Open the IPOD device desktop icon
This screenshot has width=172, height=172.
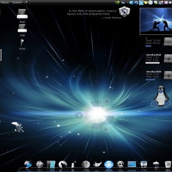click(x=22, y=44)
